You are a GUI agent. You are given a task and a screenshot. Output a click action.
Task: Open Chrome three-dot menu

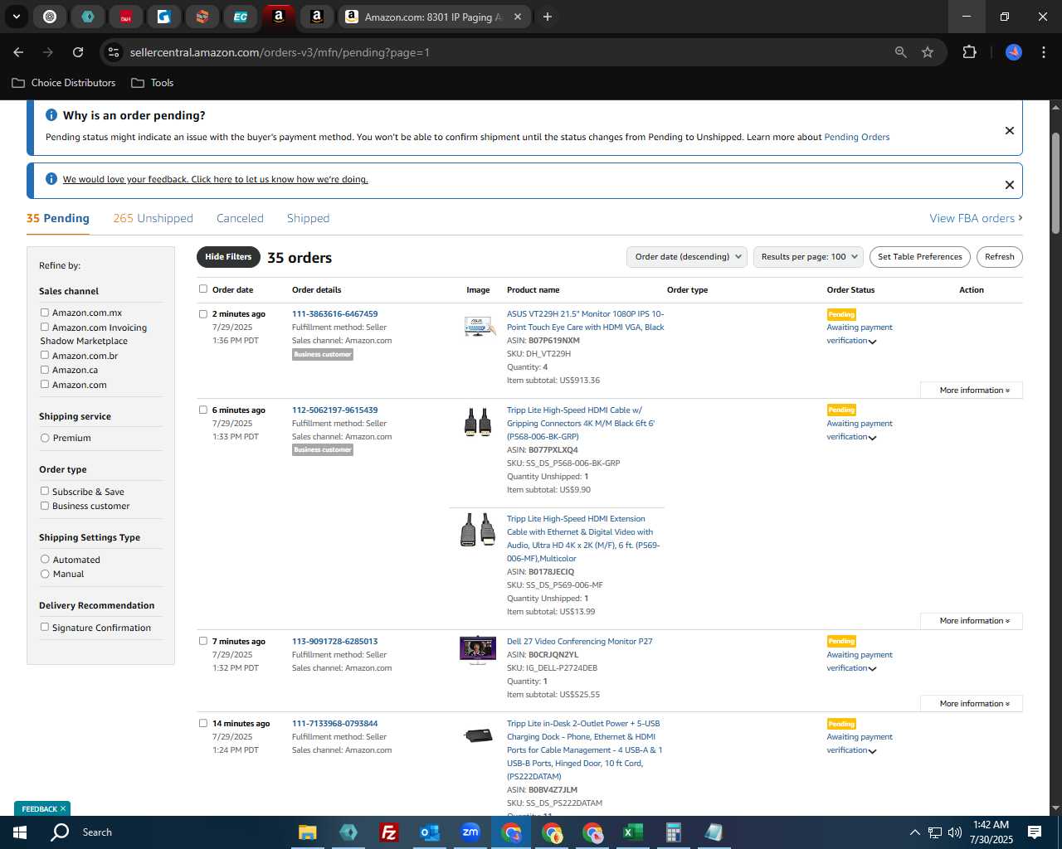click(x=1043, y=52)
